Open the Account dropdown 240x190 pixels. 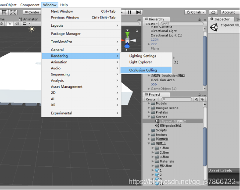pos(230,12)
